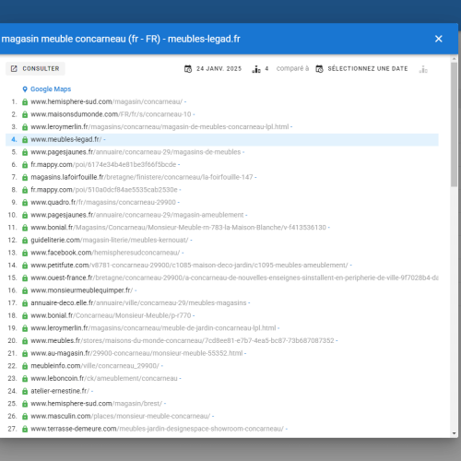461x461 pixels.
Task: Open the atelier-ernestine.fr result
Action: 60,391
